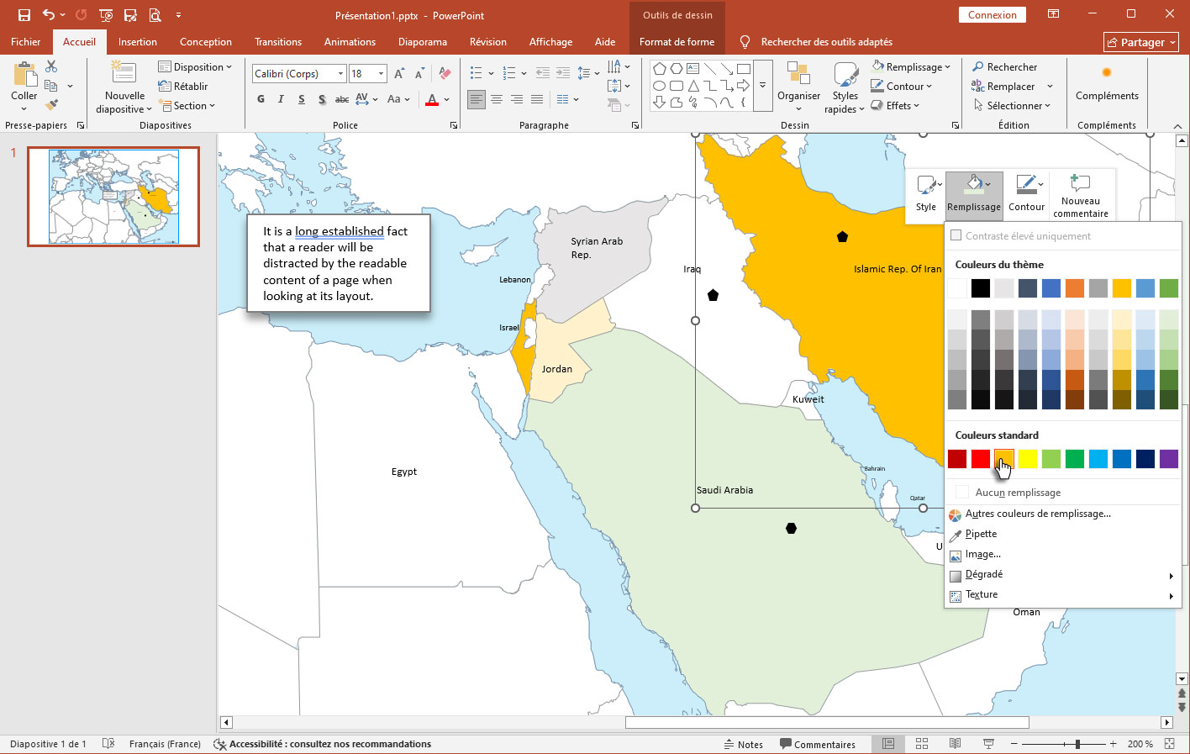Viewport: 1190px width, 754px height.
Task: Click the Save icon in title bar
Action: click(24, 15)
